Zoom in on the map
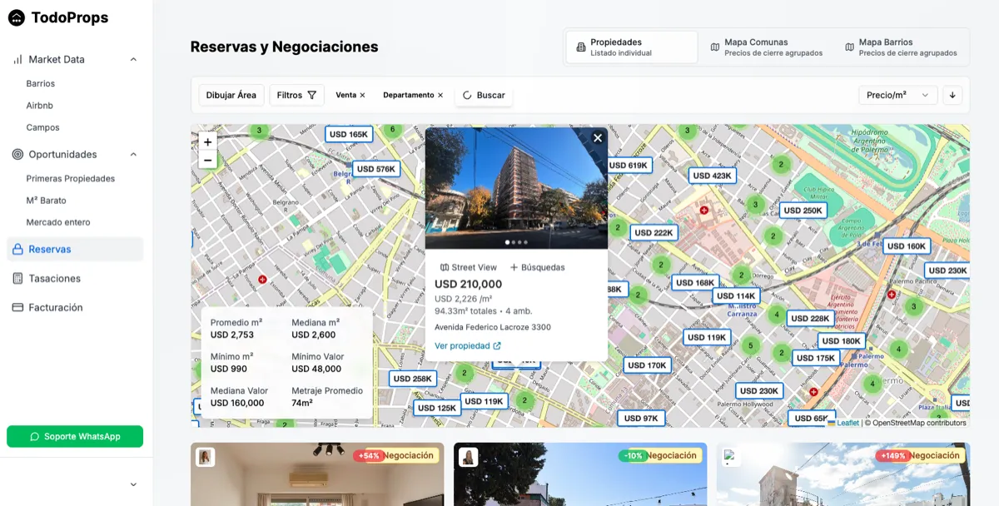Viewport: 999px width, 506px height. click(207, 141)
